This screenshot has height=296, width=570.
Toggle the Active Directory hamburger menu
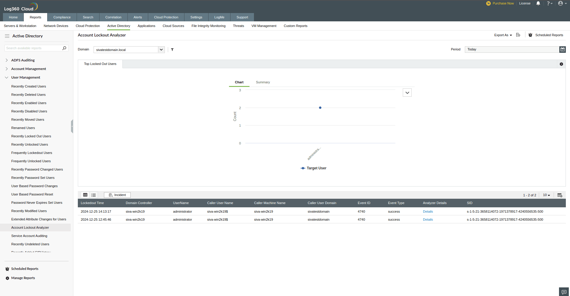[x=7, y=36]
